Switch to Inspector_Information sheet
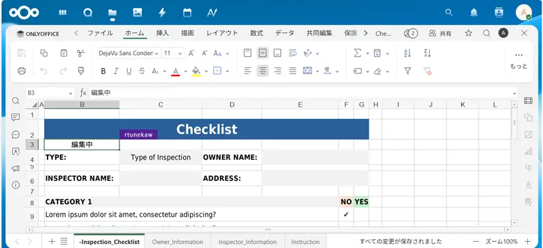Image resolution: width=543 pixels, height=248 pixels. coord(247,242)
